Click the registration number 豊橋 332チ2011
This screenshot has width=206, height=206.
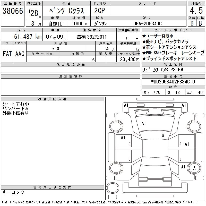[92, 37]
